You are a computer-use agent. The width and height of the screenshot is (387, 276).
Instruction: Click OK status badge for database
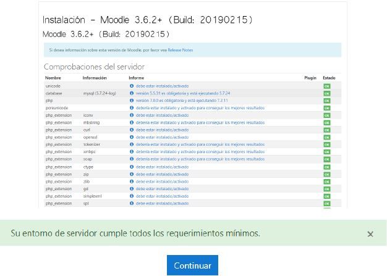[x=327, y=93]
